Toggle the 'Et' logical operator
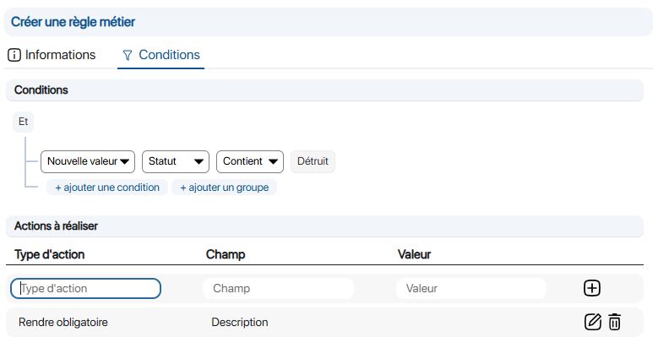Viewport: 658px width, 359px height. 23,122
